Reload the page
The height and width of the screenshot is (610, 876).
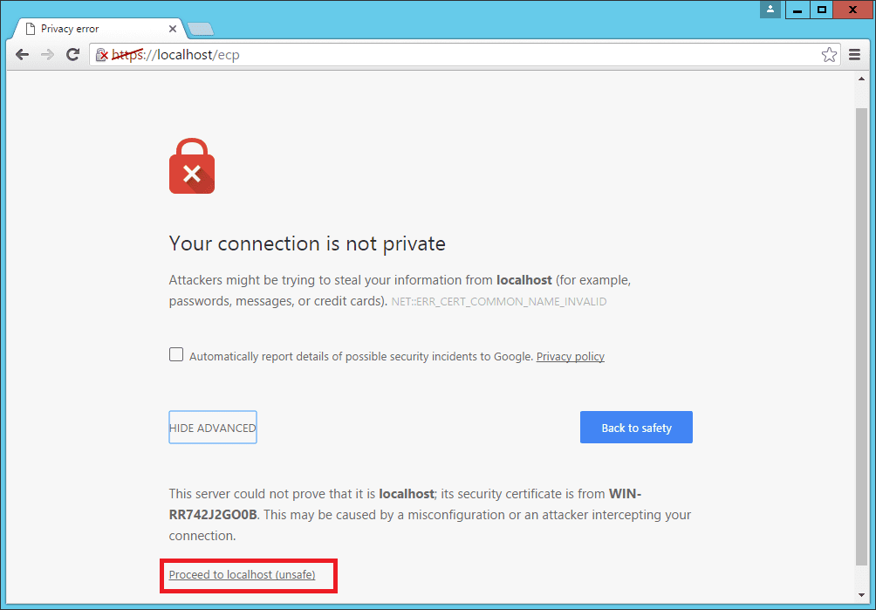click(72, 54)
